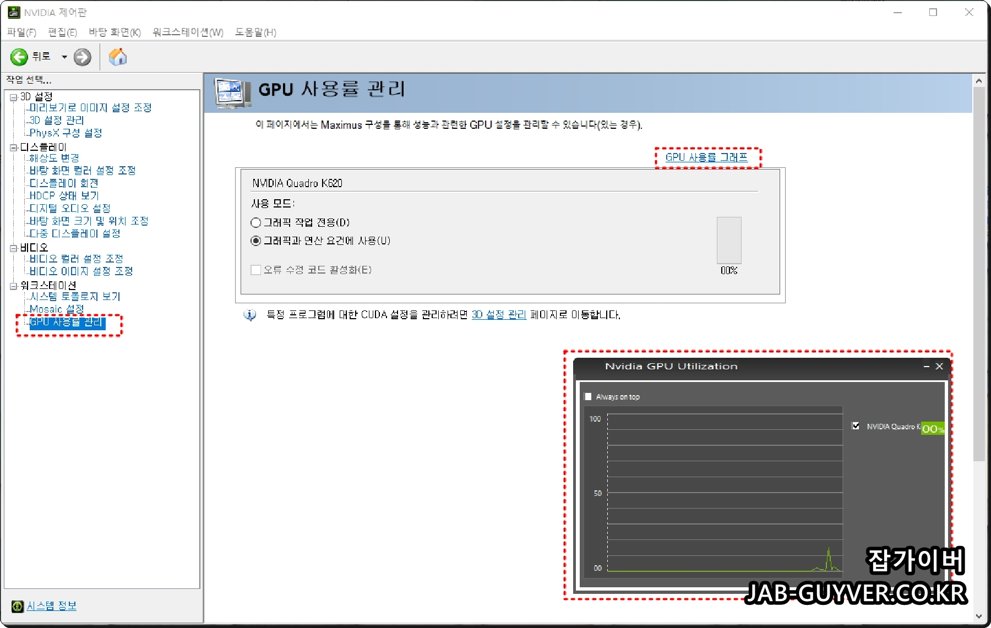
Task: Click the main panel scrollbar up arrow
Action: [x=979, y=81]
